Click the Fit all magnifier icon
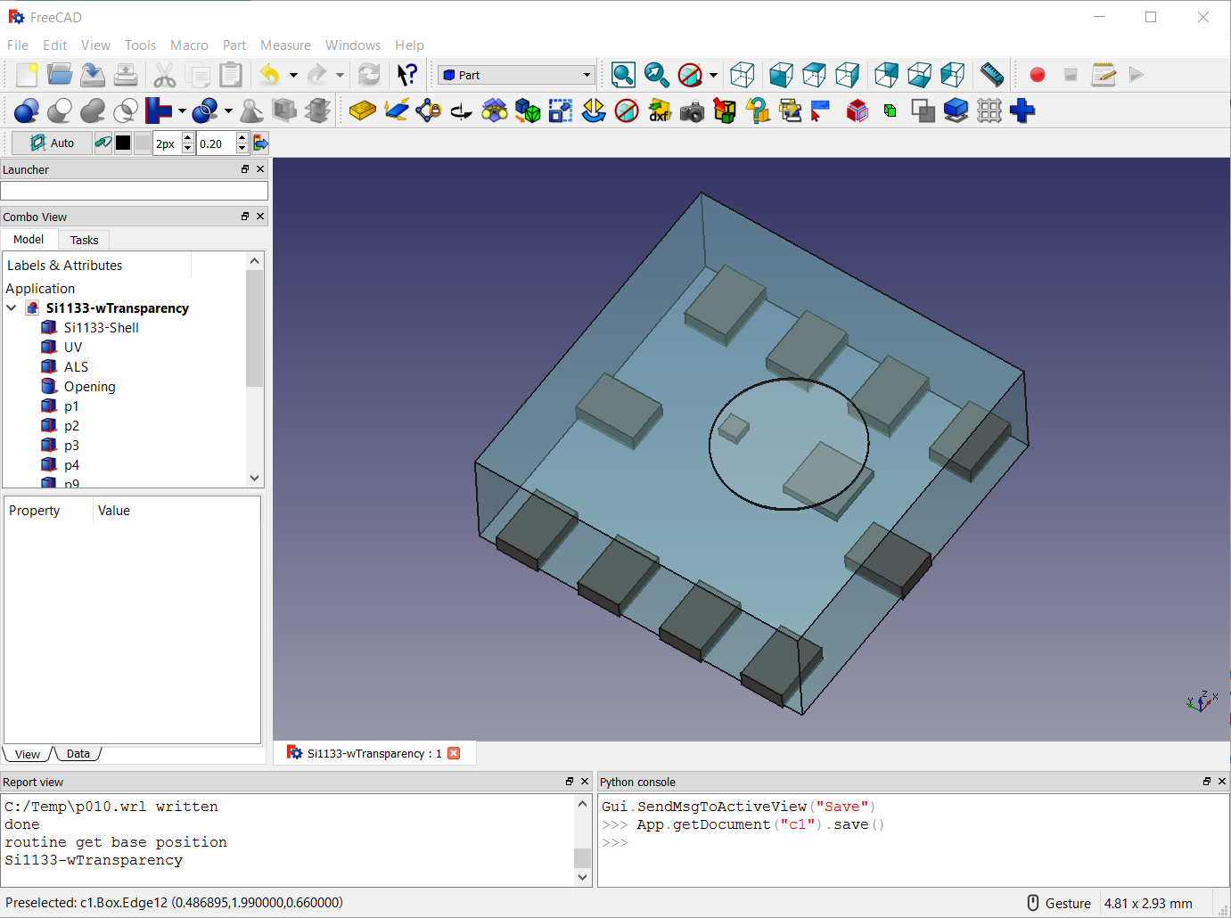Viewport: 1231px width, 918px height. click(623, 75)
